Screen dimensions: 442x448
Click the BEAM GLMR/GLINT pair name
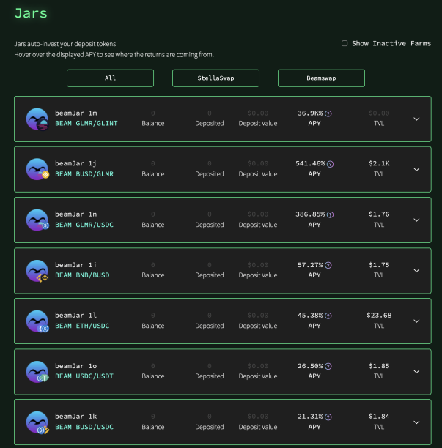(x=86, y=124)
